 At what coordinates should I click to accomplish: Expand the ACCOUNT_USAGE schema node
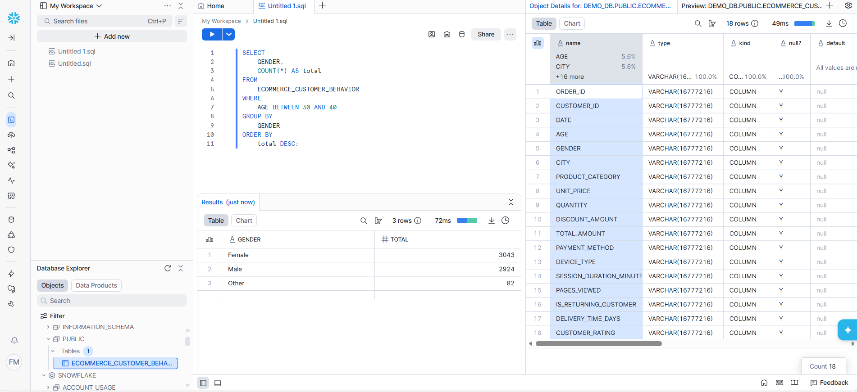pos(48,387)
